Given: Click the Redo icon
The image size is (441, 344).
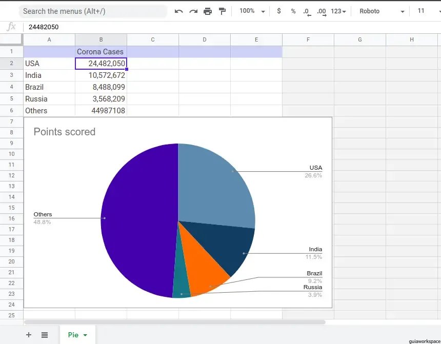Looking at the screenshot, I should 193,11.
